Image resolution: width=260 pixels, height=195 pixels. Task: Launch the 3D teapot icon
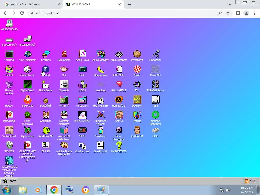point(64,71)
